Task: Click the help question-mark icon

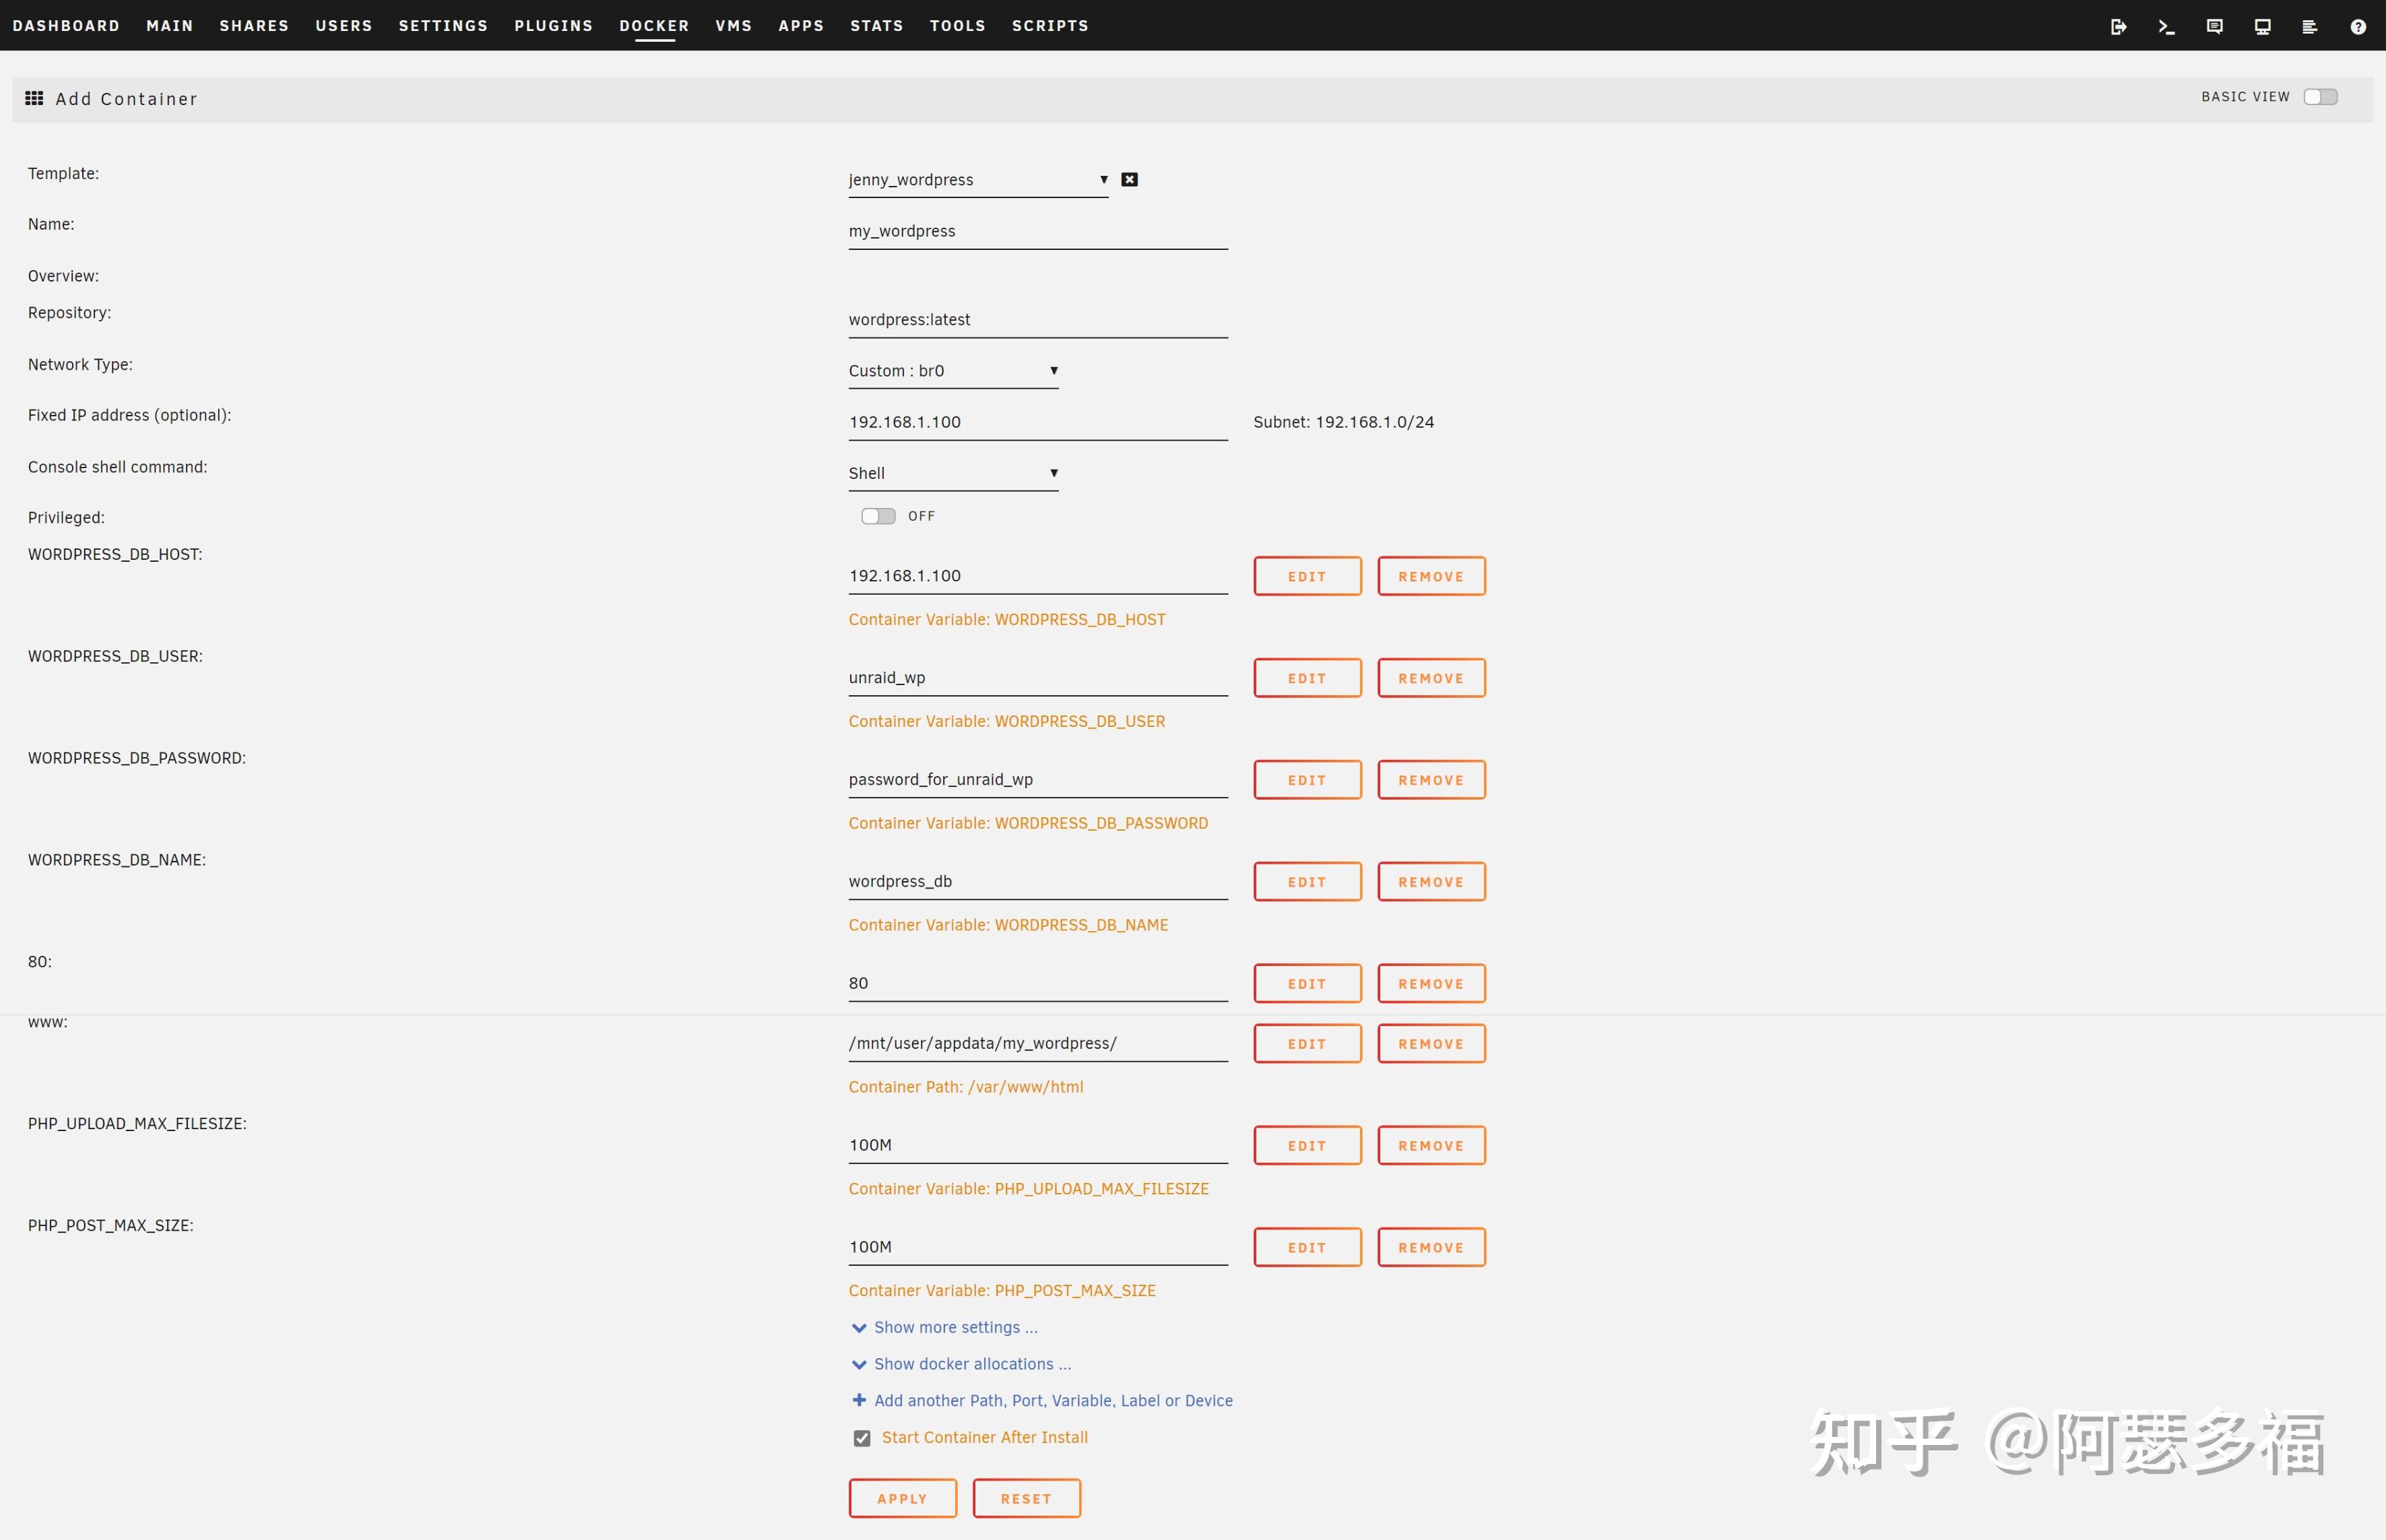Action: click(2357, 26)
